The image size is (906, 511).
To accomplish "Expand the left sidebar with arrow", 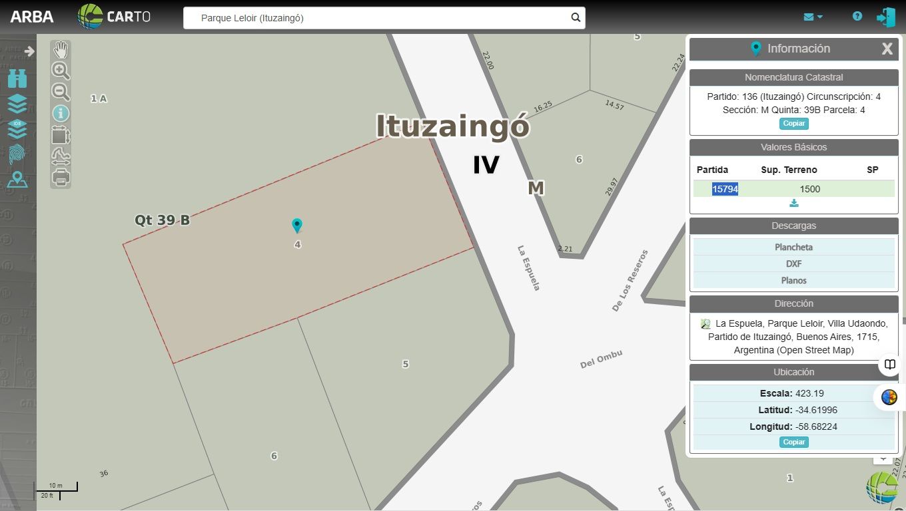I will (29, 51).
